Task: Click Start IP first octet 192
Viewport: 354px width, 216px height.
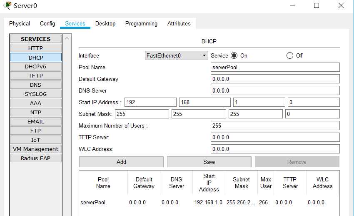Action: click(x=150, y=102)
